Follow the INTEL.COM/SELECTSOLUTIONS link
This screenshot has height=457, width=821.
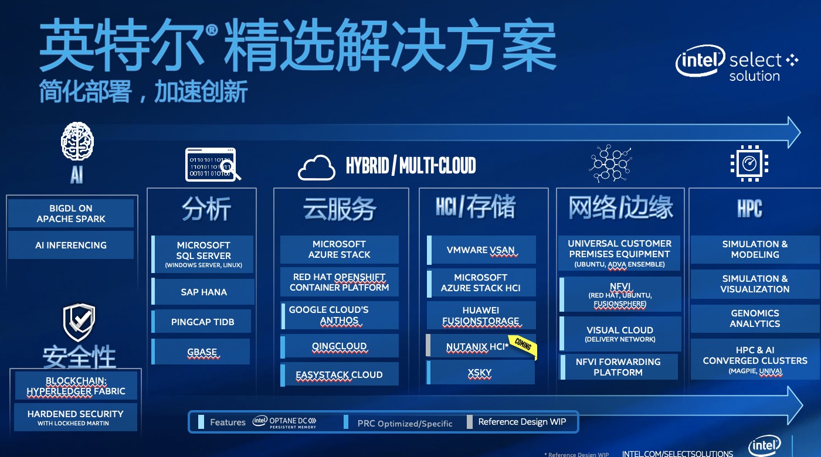(677, 453)
